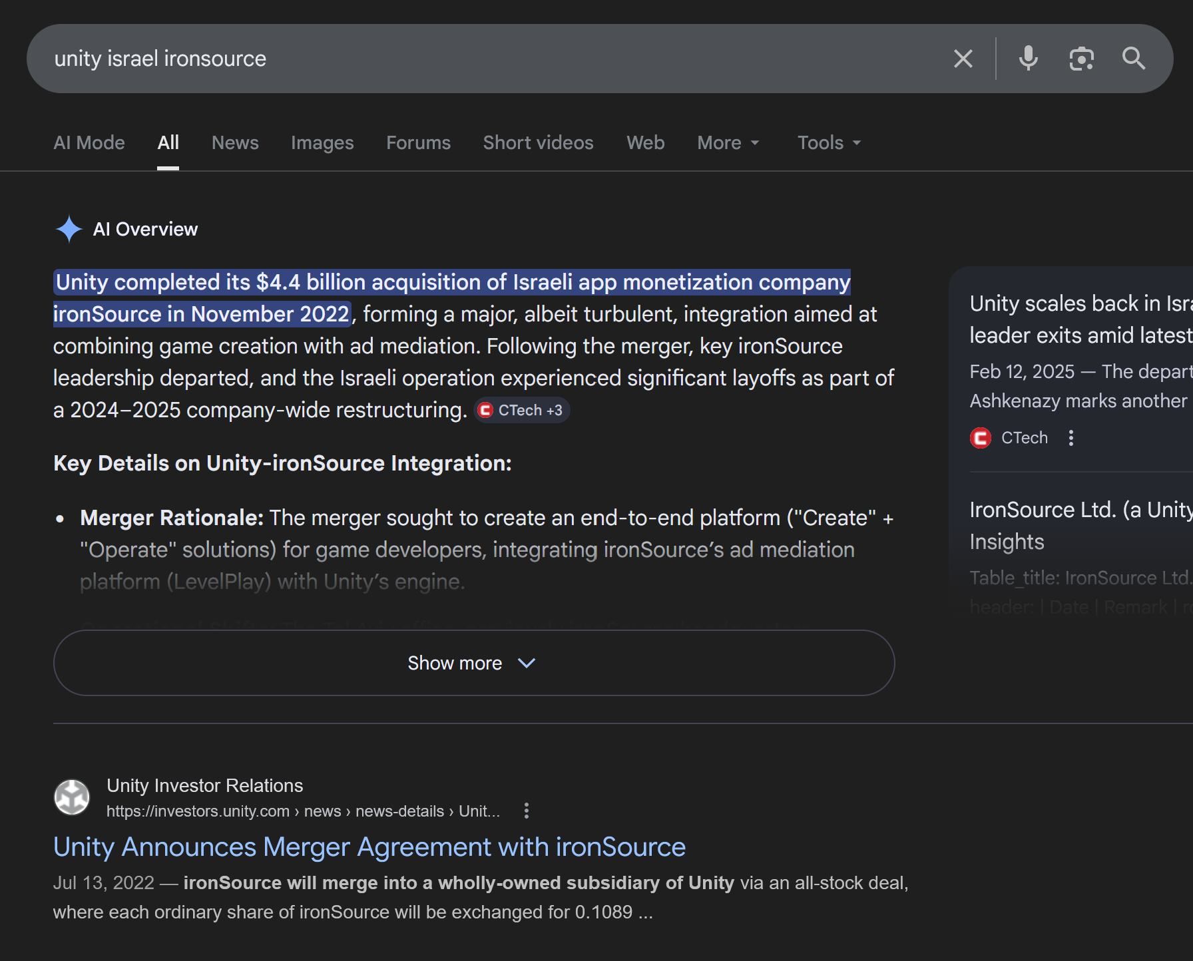Open the CTech +3 sources chip

(x=522, y=410)
